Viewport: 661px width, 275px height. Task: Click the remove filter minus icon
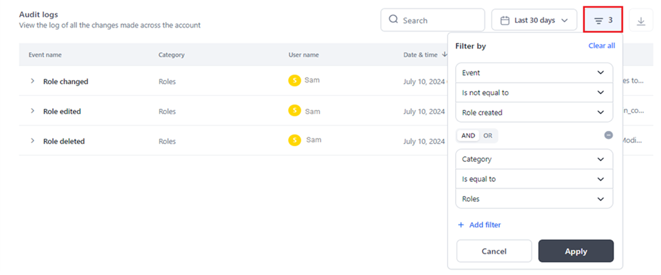click(608, 135)
